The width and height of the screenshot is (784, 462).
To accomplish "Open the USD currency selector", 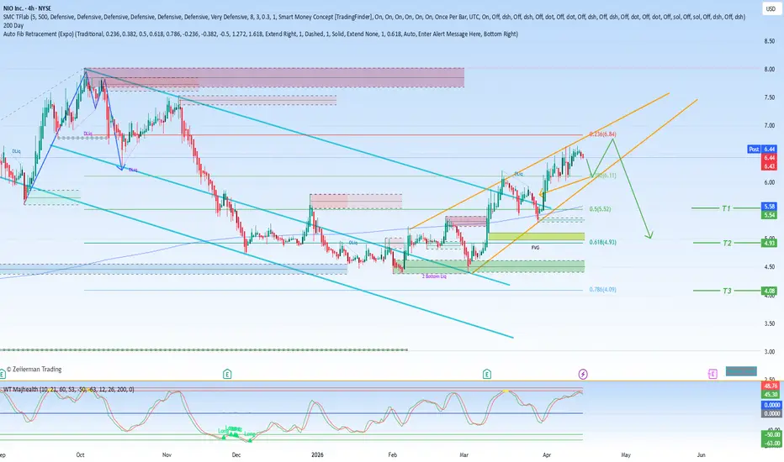I will click(x=771, y=9).
